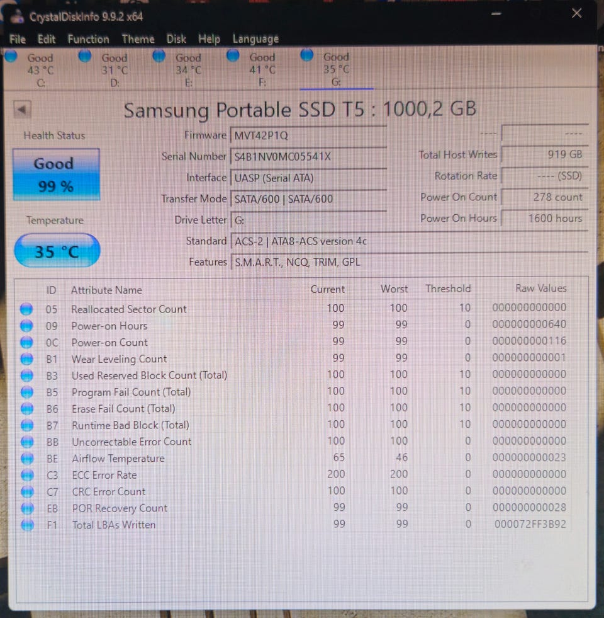The height and width of the screenshot is (618, 604).
Task: Click the Drive Letter field G:
Action: pos(308,220)
